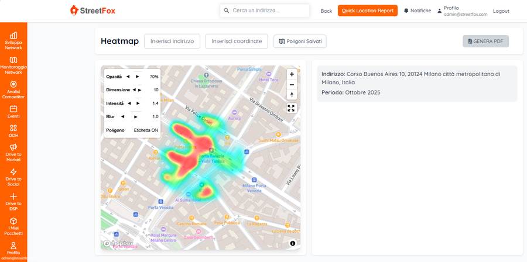Open the map attribution info icon
The height and width of the screenshot is (262, 527).
[293, 243]
